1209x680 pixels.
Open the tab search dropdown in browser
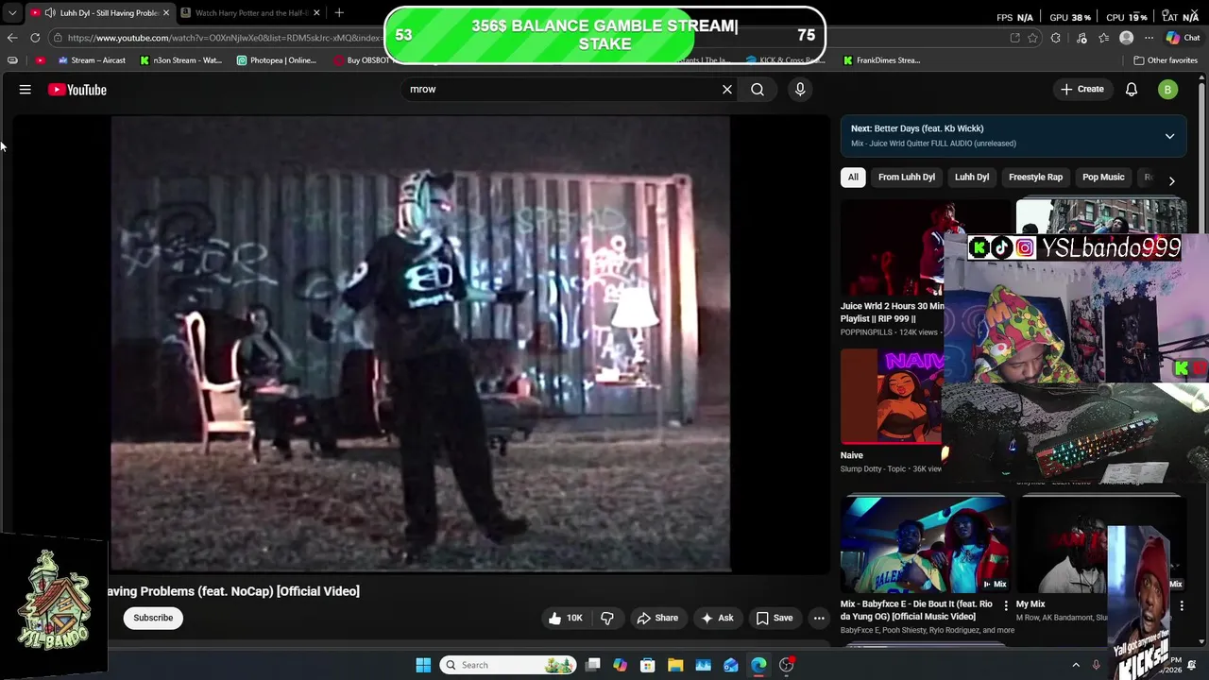(x=11, y=12)
